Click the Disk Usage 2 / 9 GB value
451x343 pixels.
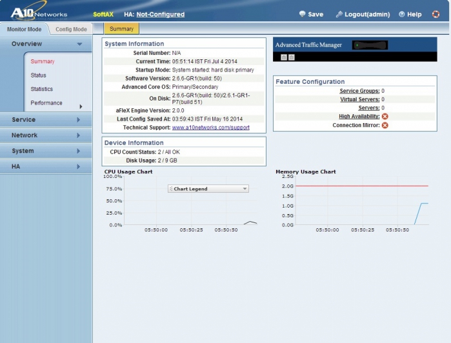tap(167, 161)
